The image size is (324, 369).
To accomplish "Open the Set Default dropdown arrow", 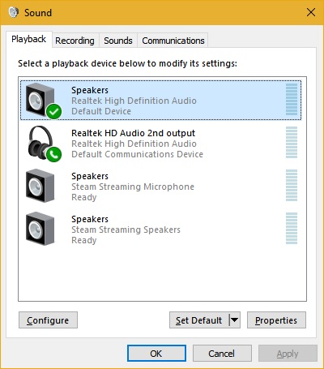I will pyautogui.click(x=235, y=320).
